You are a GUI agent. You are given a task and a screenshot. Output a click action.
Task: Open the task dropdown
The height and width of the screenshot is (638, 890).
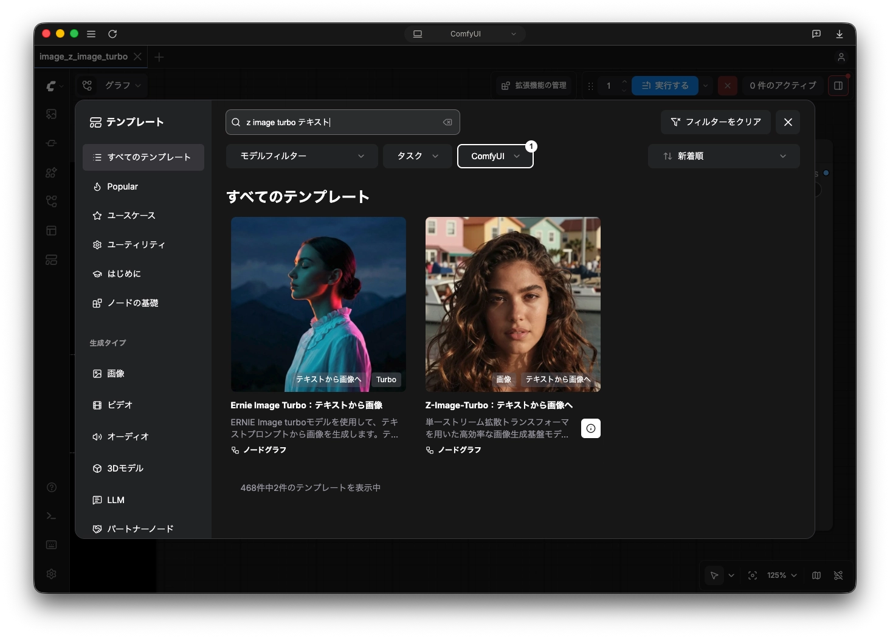tap(417, 156)
